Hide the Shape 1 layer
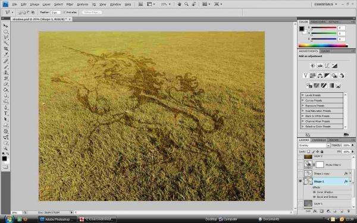Screen dimensions: 357x223 300,181
